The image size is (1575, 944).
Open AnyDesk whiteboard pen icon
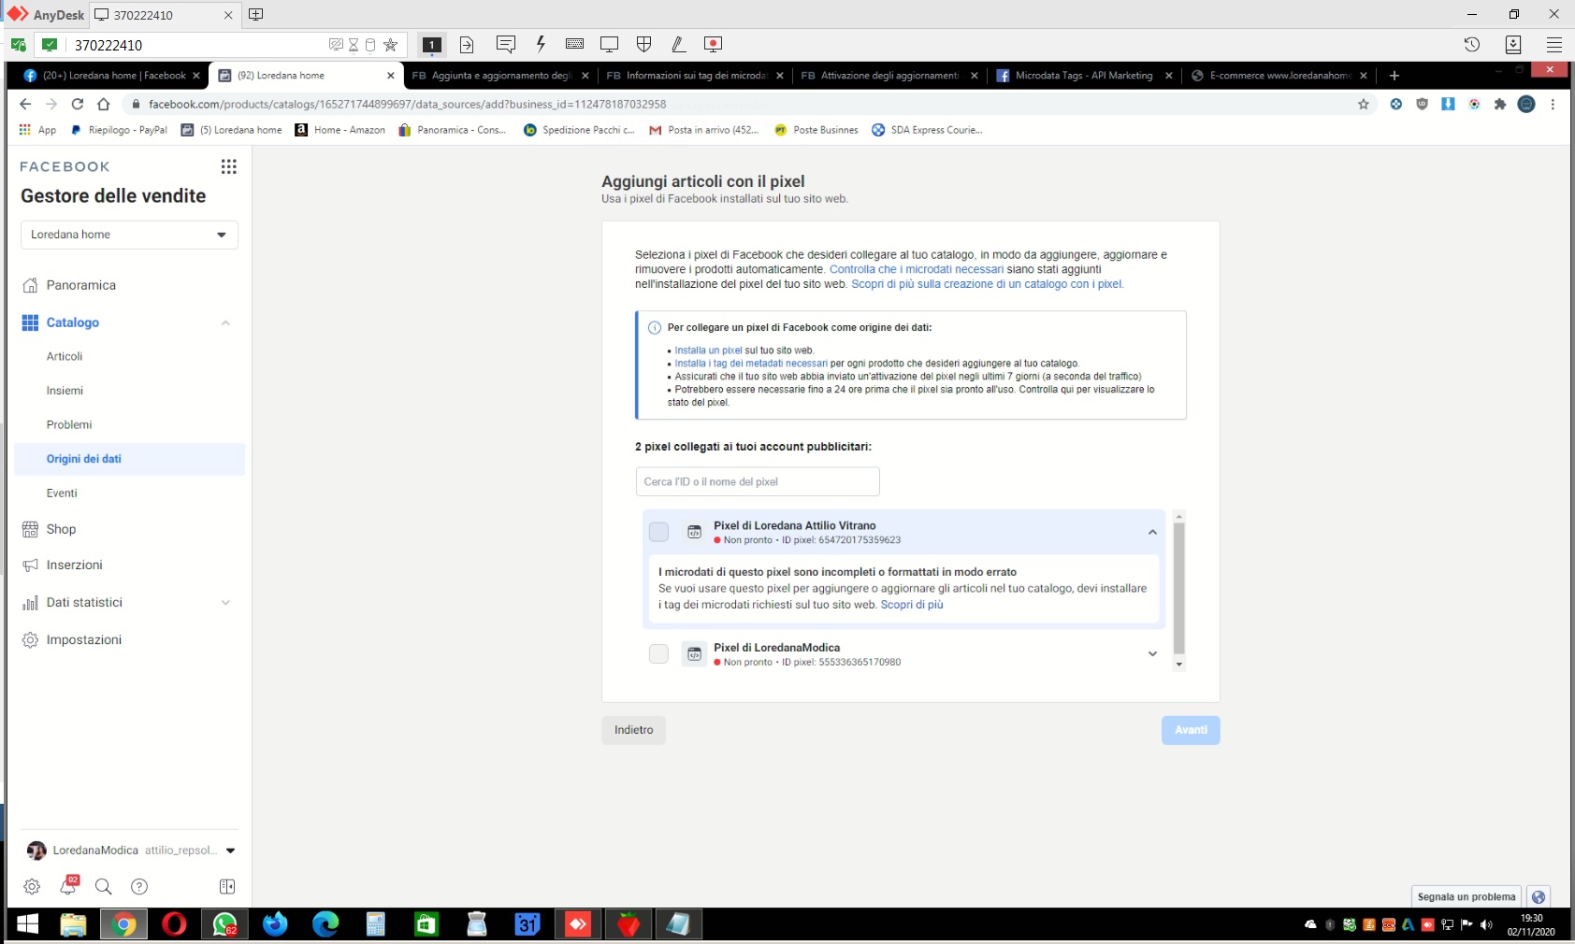pos(678,44)
